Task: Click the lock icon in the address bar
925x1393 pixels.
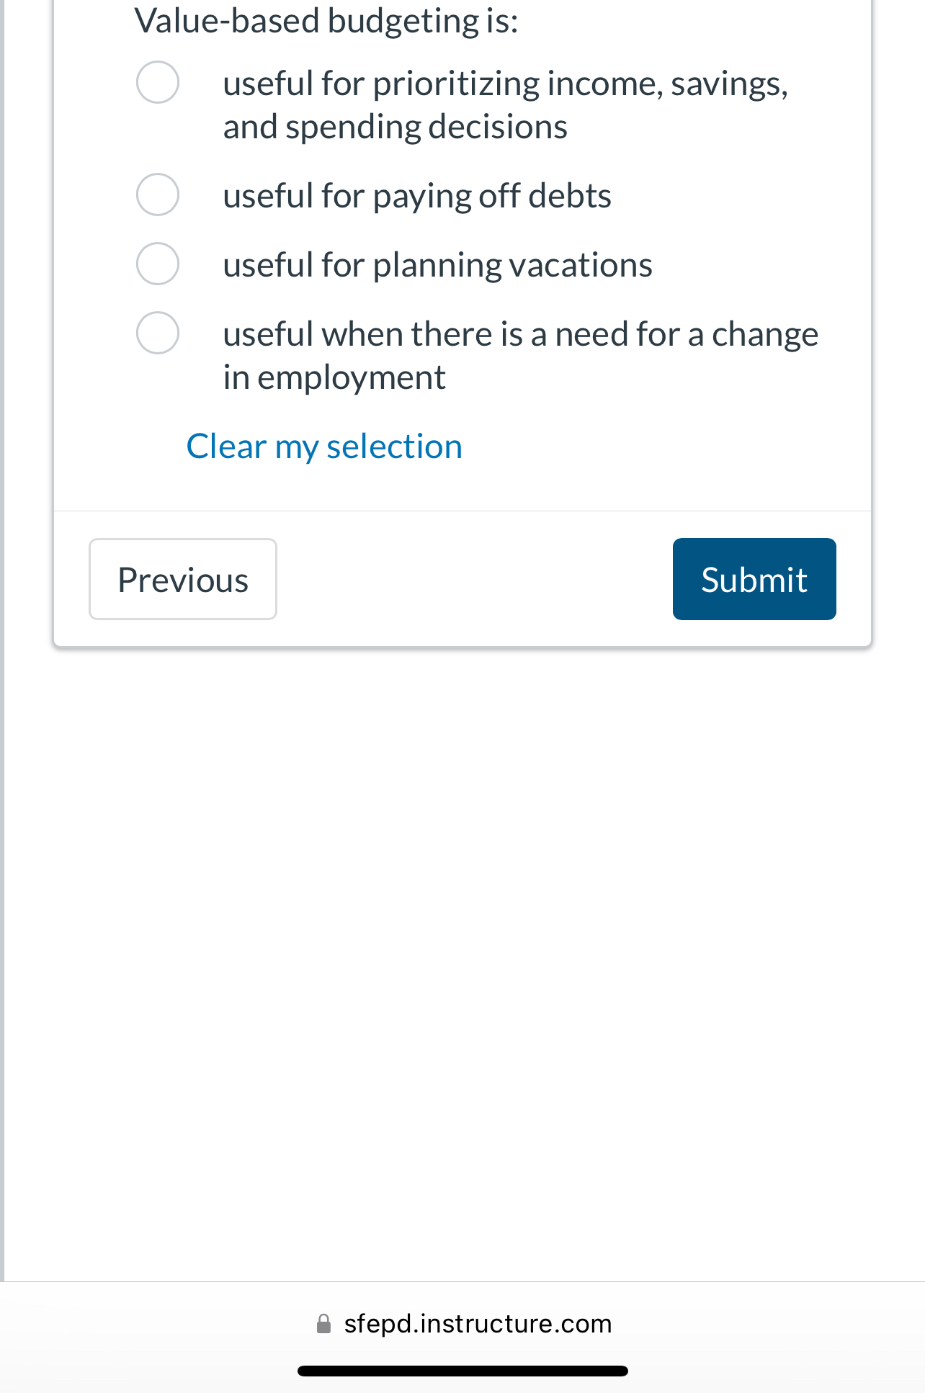Action: click(323, 1322)
